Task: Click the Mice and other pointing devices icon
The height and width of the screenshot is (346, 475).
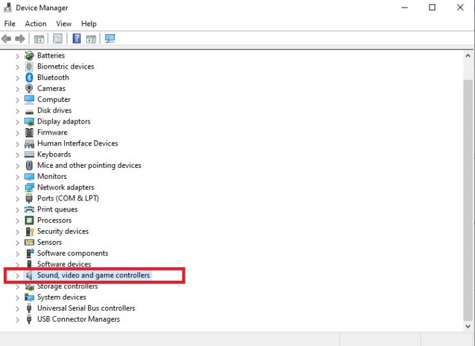Action: [x=30, y=165]
